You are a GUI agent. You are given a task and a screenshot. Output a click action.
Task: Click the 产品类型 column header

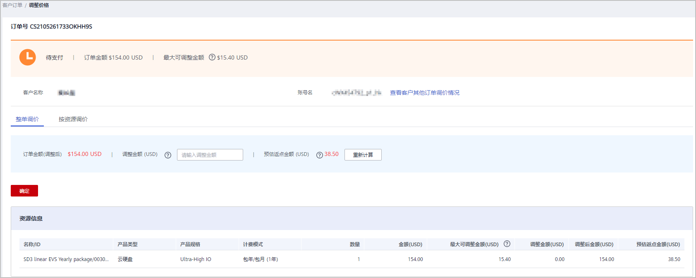point(127,244)
